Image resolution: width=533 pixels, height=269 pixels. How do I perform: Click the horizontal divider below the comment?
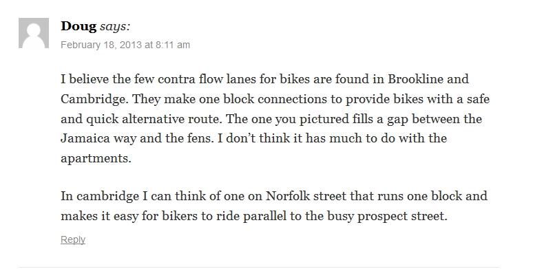(x=259, y=267)
